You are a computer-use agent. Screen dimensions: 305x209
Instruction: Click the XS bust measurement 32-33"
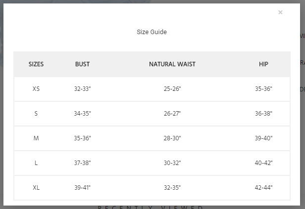[82, 89]
